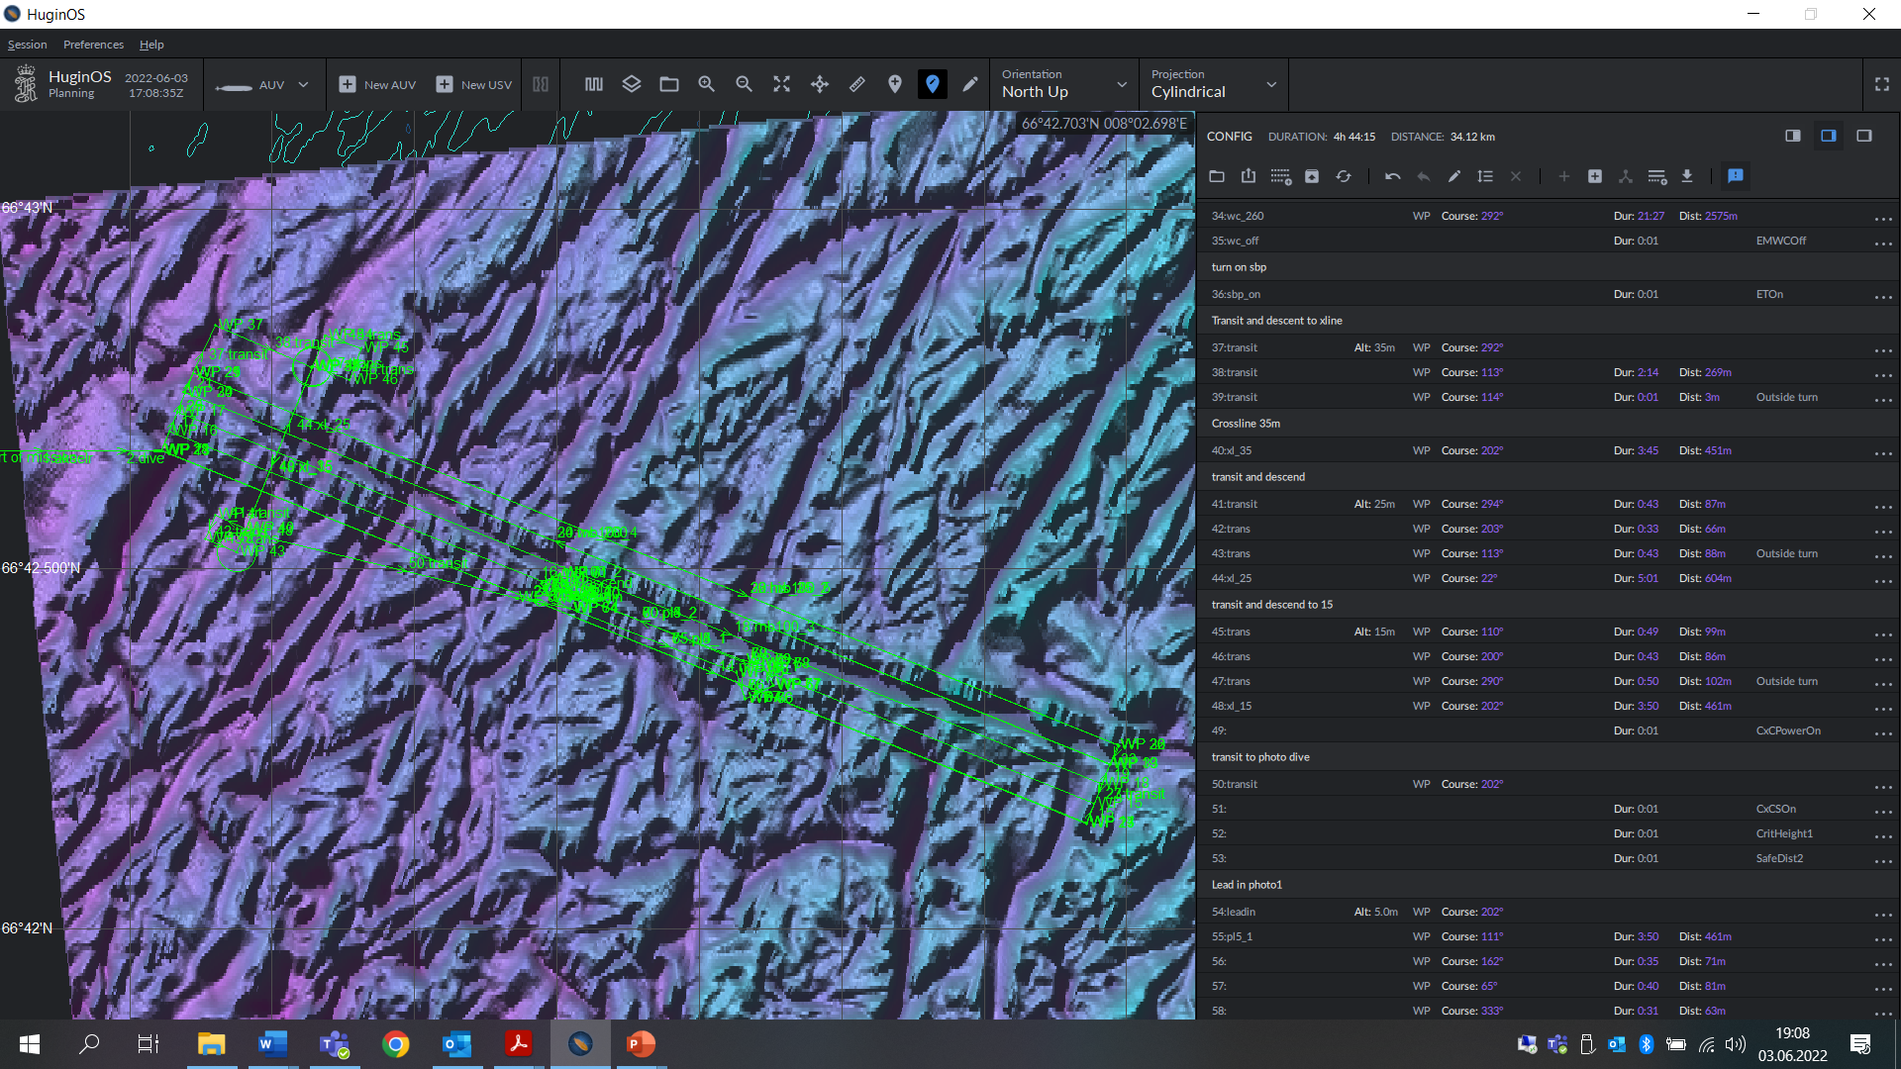Undo the last mission edit
Image resolution: width=1901 pixels, height=1069 pixels.
(x=1391, y=176)
